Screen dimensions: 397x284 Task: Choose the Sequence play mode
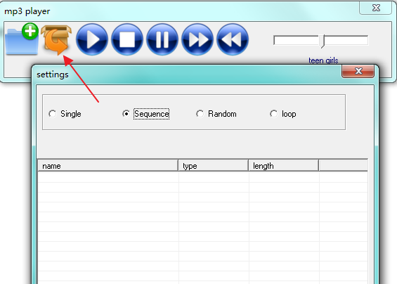(146, 114)
